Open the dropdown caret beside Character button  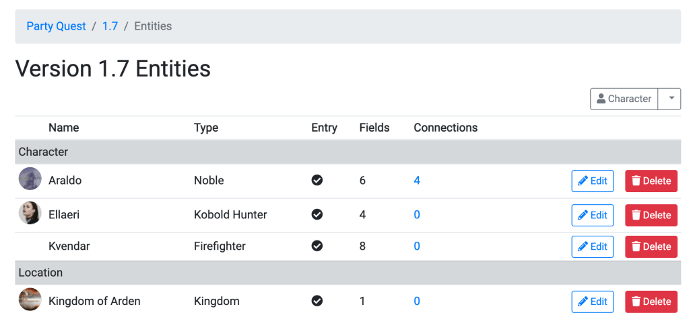click(670, 99)
